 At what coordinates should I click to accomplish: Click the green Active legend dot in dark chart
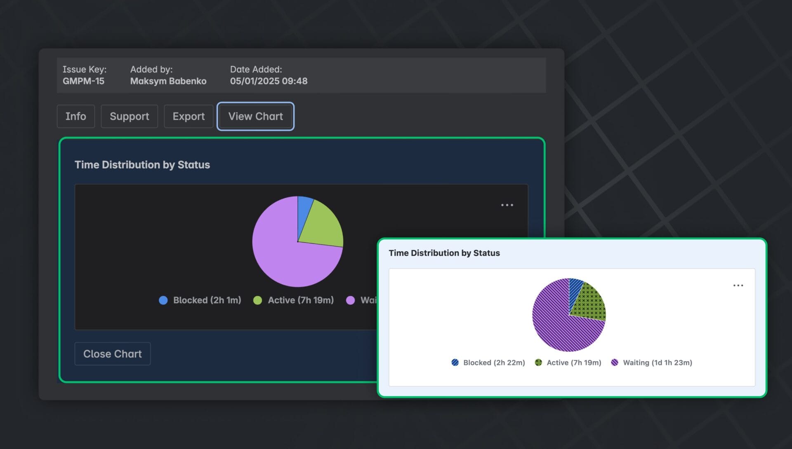257,300
